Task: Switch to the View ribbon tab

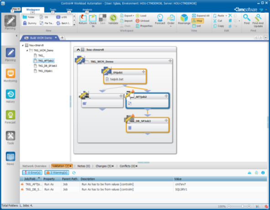Action: point(69,10)
